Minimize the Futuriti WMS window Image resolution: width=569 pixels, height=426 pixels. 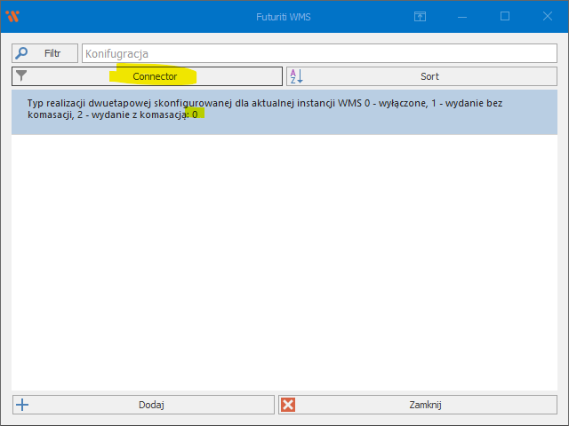tap(462, 16)
